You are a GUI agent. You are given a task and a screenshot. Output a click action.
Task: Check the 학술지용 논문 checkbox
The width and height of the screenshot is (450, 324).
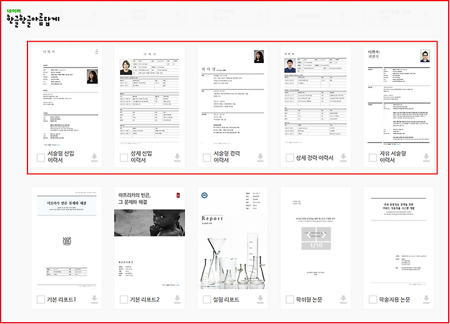tap(372, 300)
